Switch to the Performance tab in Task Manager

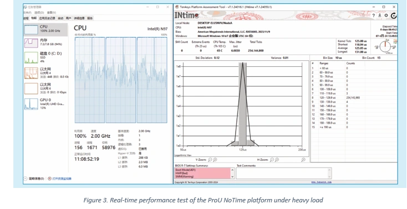(x=34, y=18)
